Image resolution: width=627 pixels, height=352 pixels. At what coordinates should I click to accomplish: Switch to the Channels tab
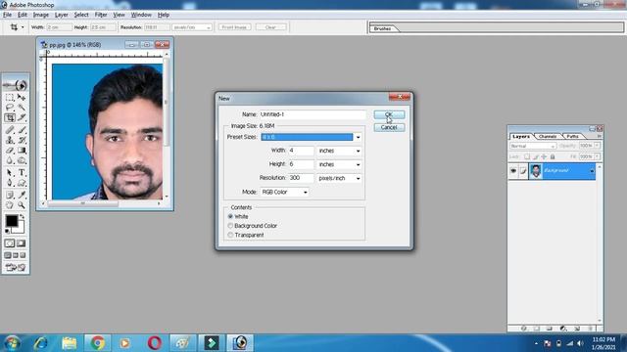coord(548,137)
